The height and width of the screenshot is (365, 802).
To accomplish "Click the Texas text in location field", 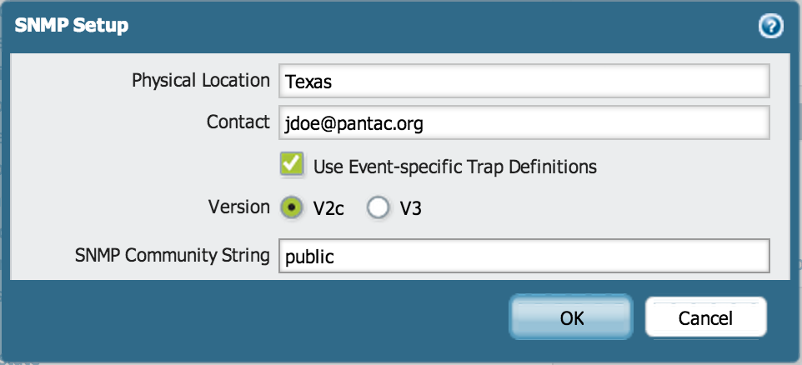I will pyautogui.click(x=308, y=82).
